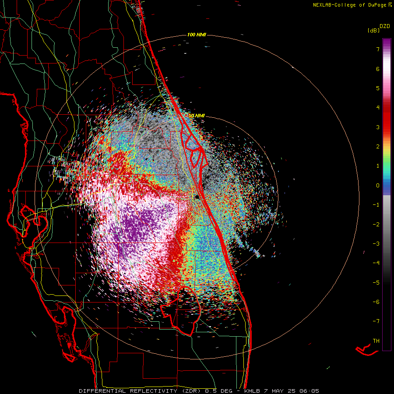Click the -2 value on the scale
Image resolution: width=394 pixels, height=394 pixels.
pyautogui.click(x=376, y=225)
